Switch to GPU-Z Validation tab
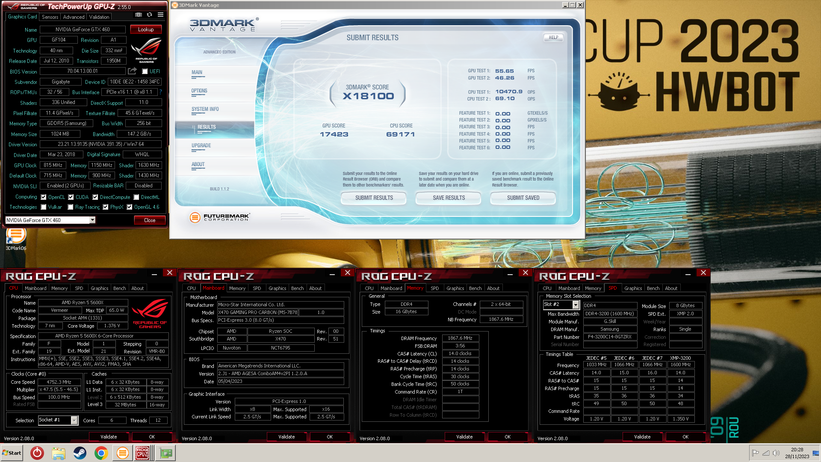The height and width of the screenshot is (462, 821). (99, 17)
